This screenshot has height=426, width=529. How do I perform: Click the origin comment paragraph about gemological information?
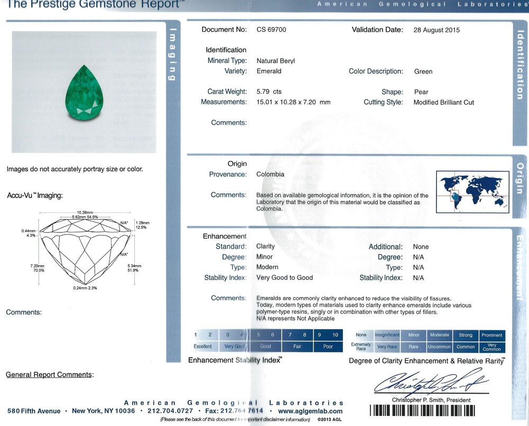342,202
